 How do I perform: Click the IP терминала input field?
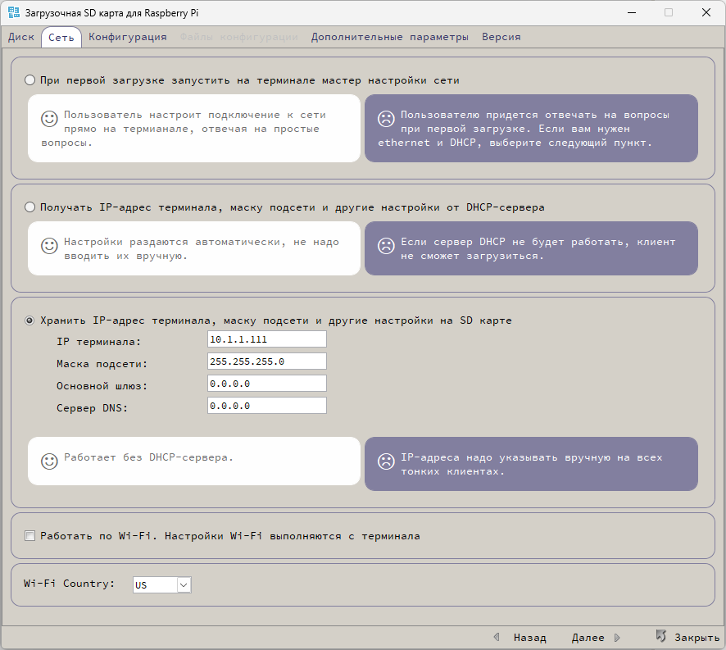[x=266, y=339]
